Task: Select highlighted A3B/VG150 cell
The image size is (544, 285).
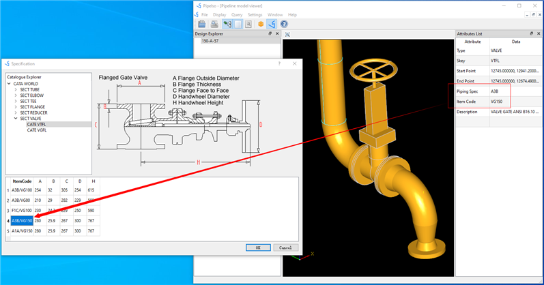Action: click(22, 220)
